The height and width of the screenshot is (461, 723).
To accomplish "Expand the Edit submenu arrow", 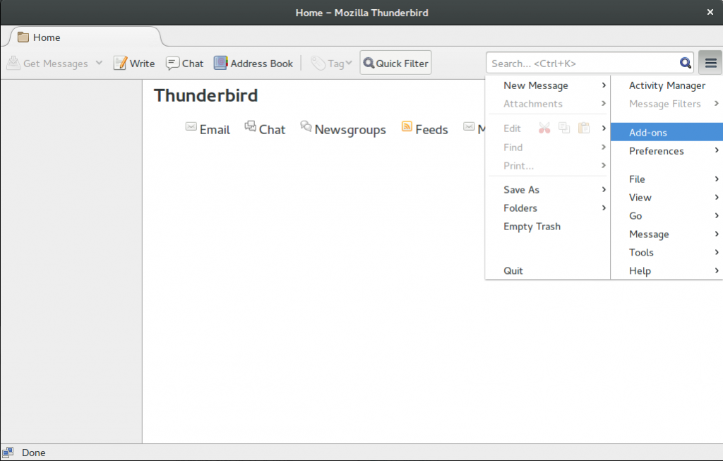I will [604, 128].
